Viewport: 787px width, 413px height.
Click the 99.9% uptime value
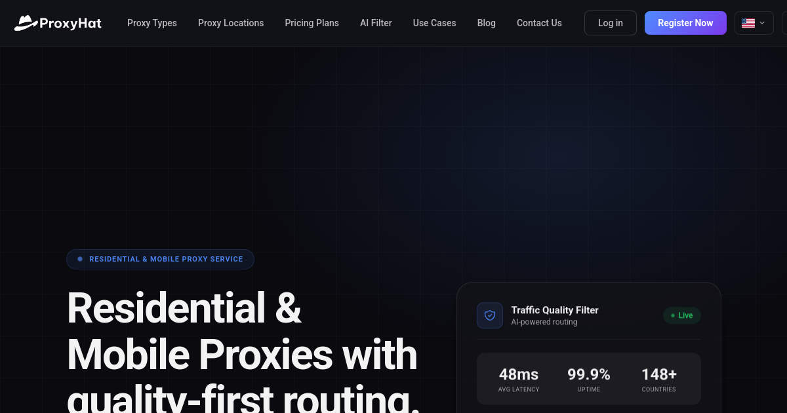(589, 374)
